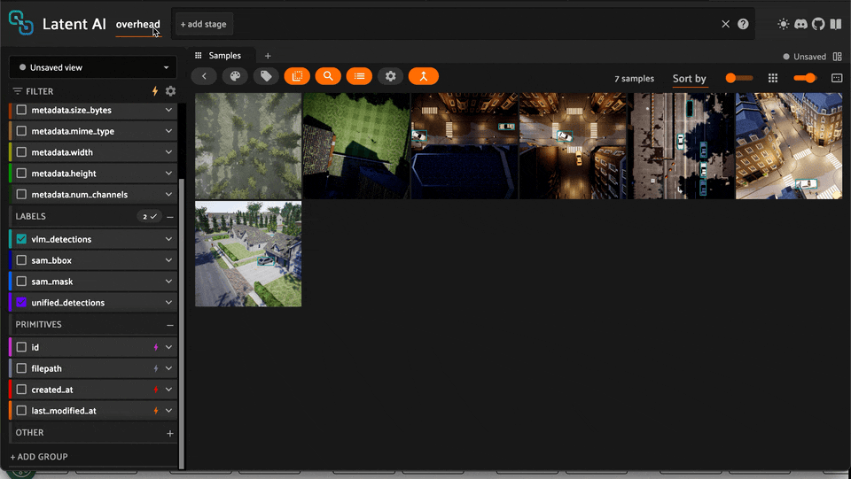This screenshot has width=851, height=479.
Task: Click the grid layout icon near Sort by
Action: 773,78
